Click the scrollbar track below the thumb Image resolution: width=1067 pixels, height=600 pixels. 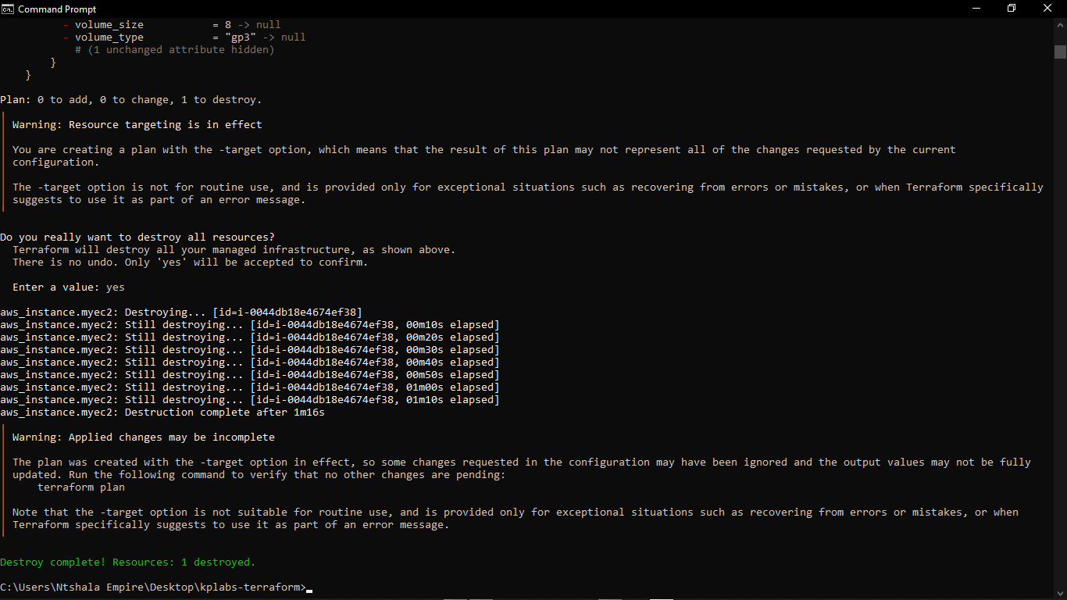1060,312
